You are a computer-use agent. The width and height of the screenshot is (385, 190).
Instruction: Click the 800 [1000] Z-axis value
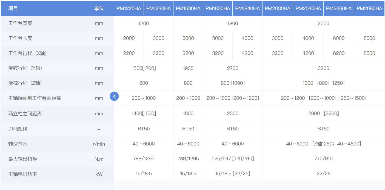click(233, 83)
